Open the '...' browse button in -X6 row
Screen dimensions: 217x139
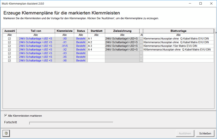click(141, 61)
